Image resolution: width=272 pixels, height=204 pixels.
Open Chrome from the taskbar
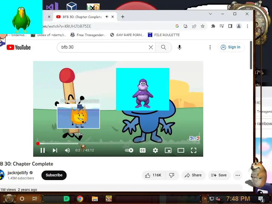pyautogui.click(x=80, y=198)
